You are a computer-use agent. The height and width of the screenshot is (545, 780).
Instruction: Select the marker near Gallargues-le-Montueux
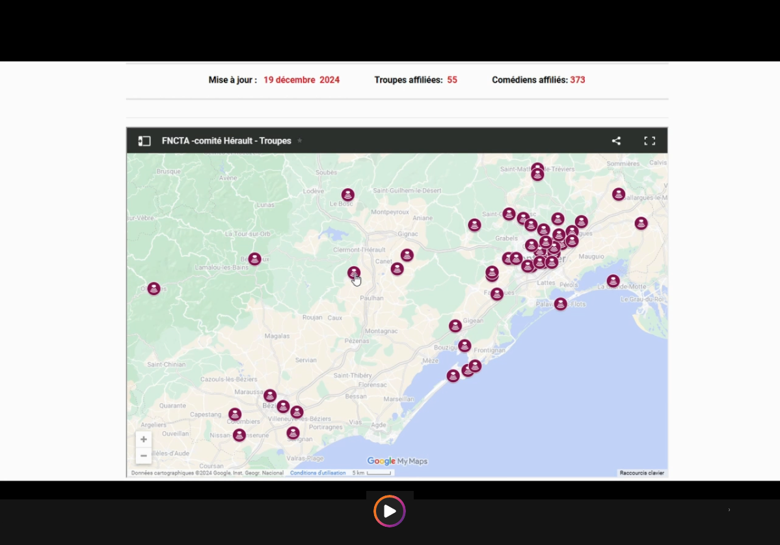pos(619,194)
